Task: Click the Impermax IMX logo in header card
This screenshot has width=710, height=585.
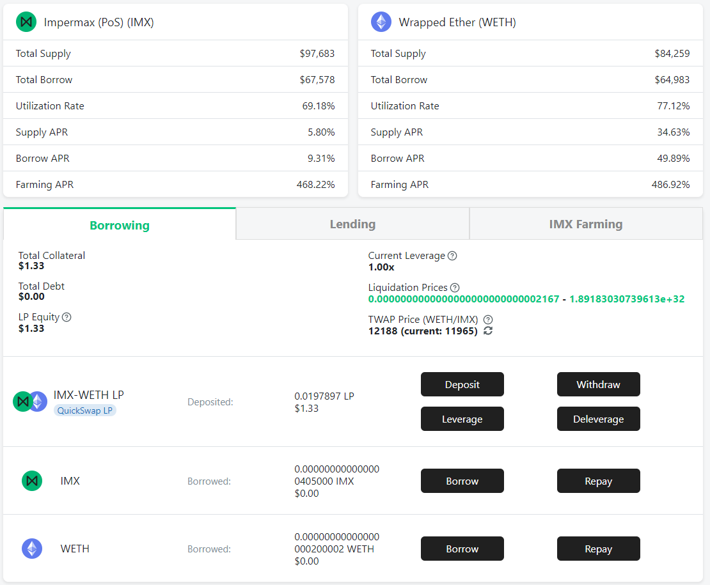Action: (x=26, y=22)
